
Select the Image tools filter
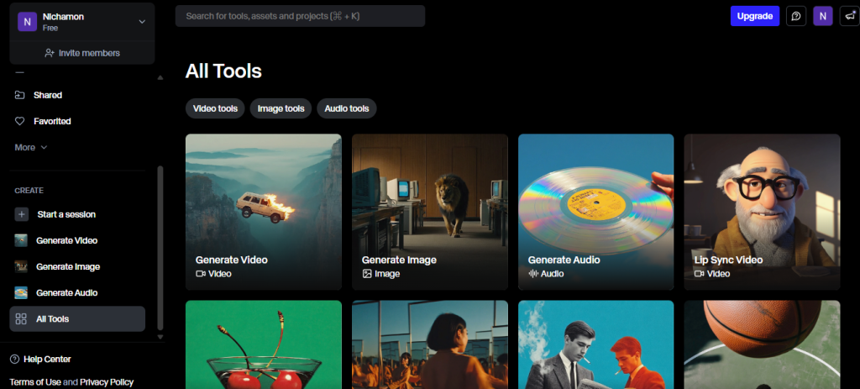click(x=281, y=108)
